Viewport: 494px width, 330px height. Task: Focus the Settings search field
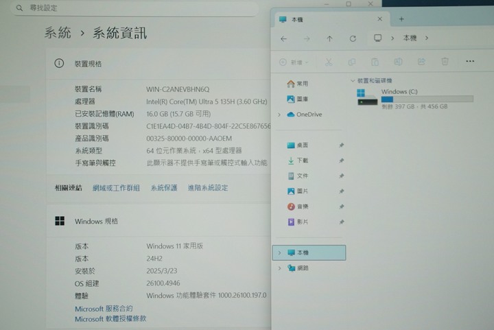coord(135,8)
